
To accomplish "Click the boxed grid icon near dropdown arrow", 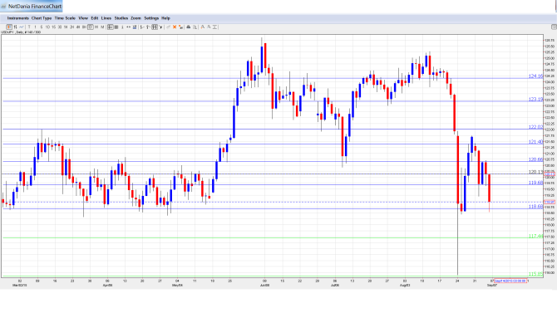I will point(155,27).
